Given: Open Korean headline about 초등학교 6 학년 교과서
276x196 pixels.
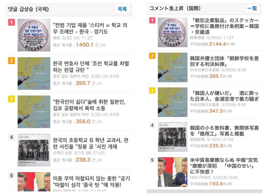Looking at the screenshot, I should tap(91, 143).
